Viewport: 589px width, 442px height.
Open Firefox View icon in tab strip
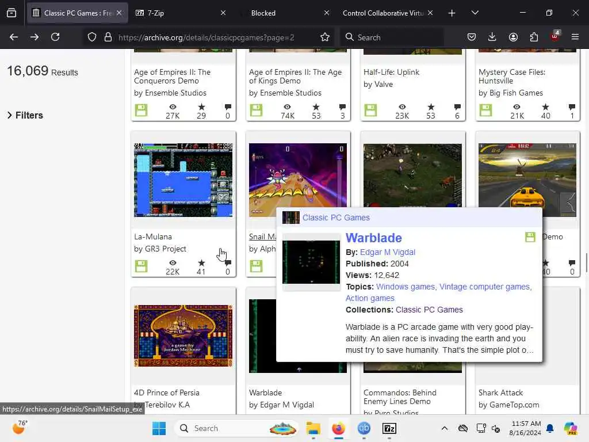tap(12, 13)
